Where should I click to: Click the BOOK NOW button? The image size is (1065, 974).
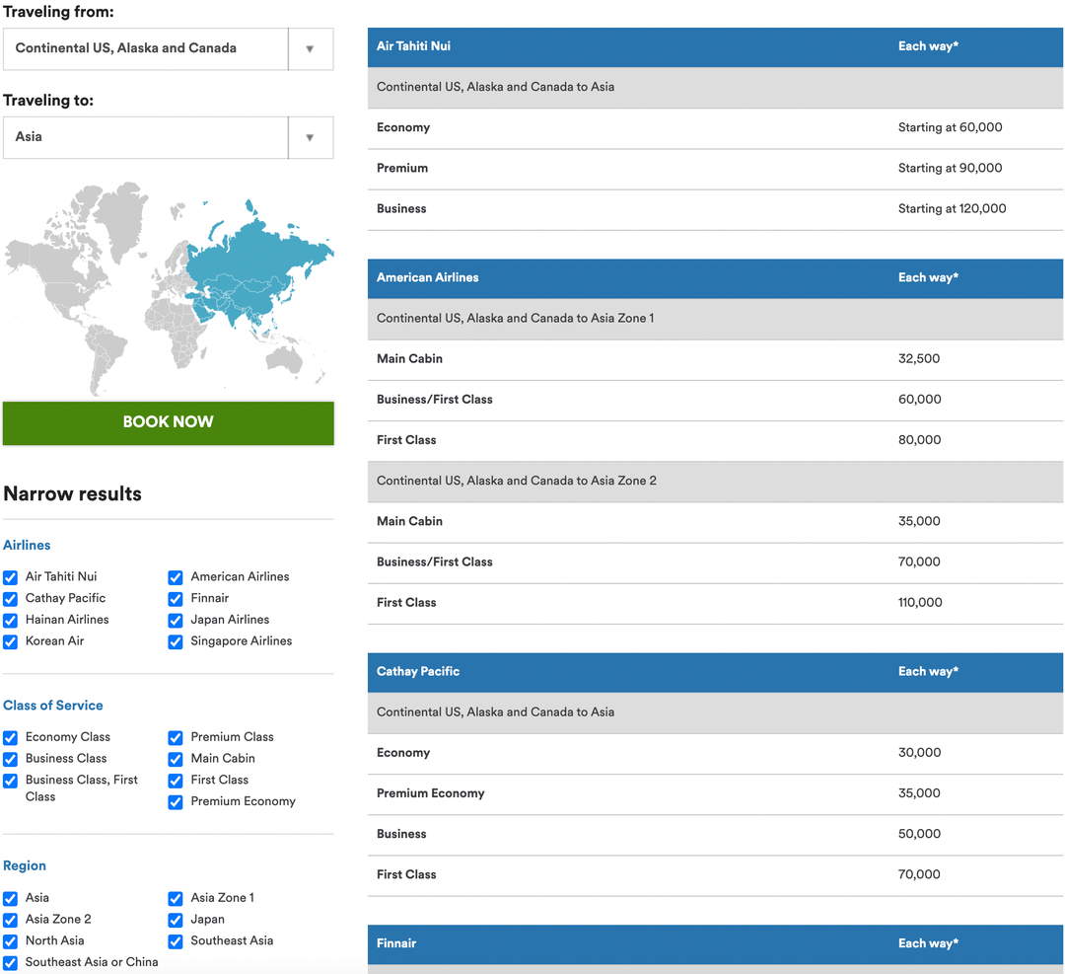tap(168, 422)
